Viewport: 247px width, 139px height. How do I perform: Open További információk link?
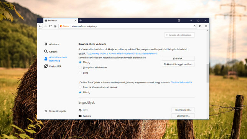point(182,83)
